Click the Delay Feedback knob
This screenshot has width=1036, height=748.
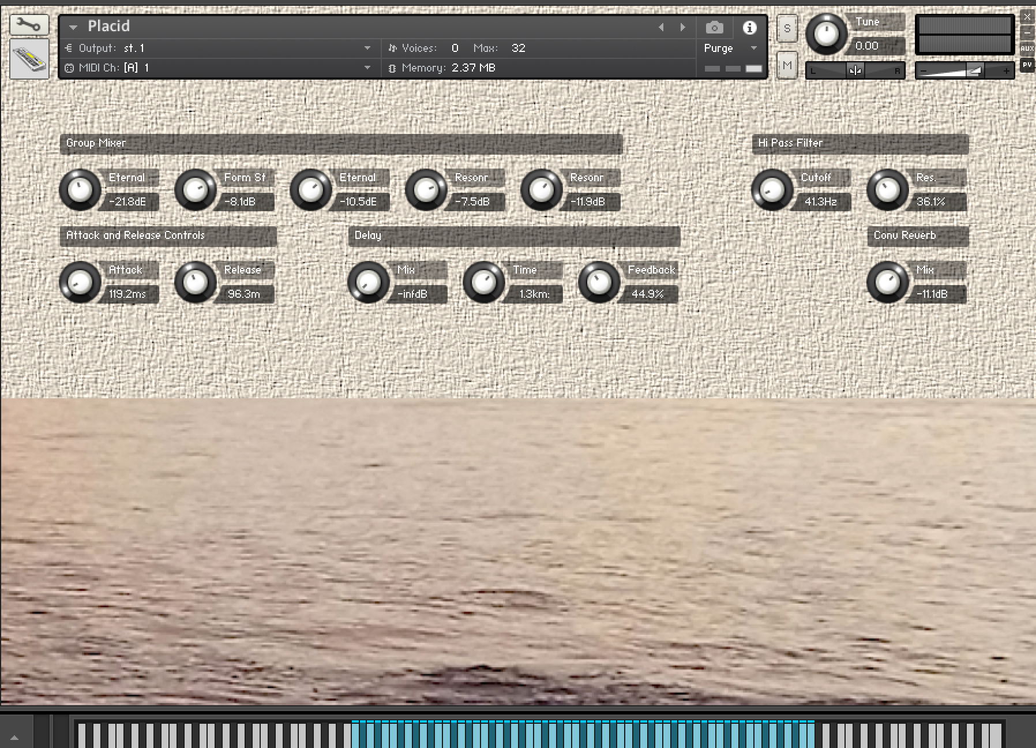pos(599,282)
